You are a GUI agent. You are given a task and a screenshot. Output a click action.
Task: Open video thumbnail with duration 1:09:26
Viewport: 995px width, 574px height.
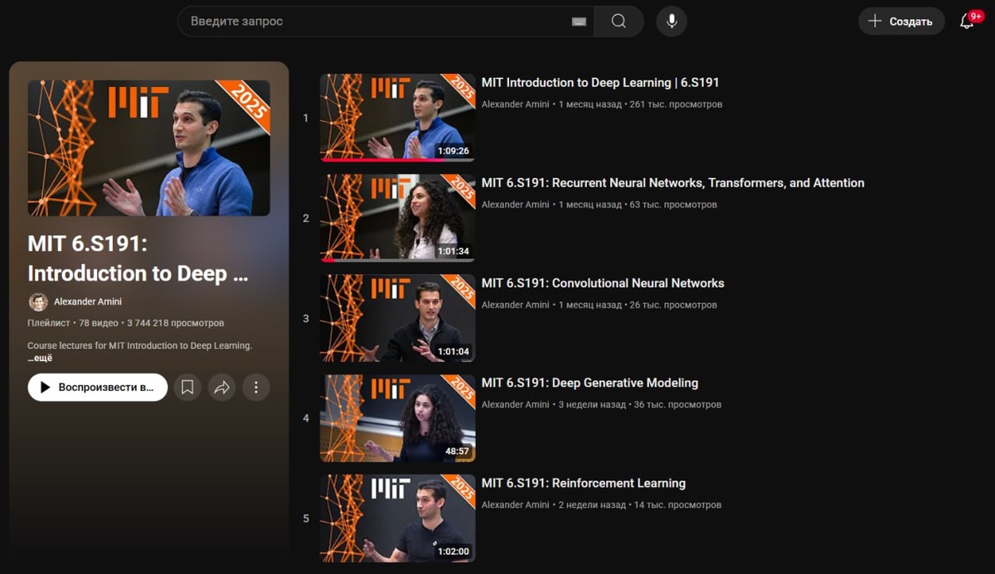pyautogui.click(x=398, y=118)
